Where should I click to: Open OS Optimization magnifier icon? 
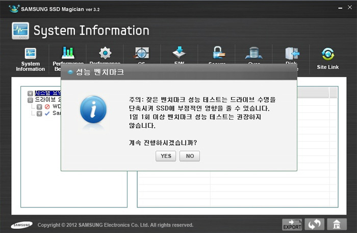[x=142, y=53]
